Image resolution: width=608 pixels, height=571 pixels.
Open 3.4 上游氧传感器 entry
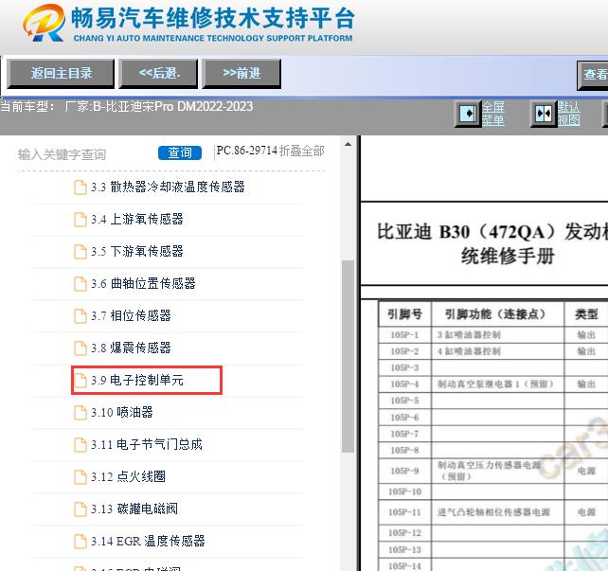click(137, 220)
